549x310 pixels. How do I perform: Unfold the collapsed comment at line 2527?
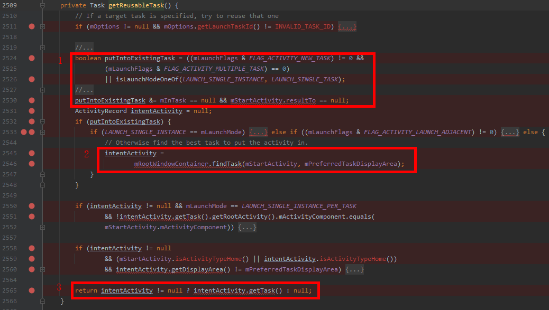[42, 90]
